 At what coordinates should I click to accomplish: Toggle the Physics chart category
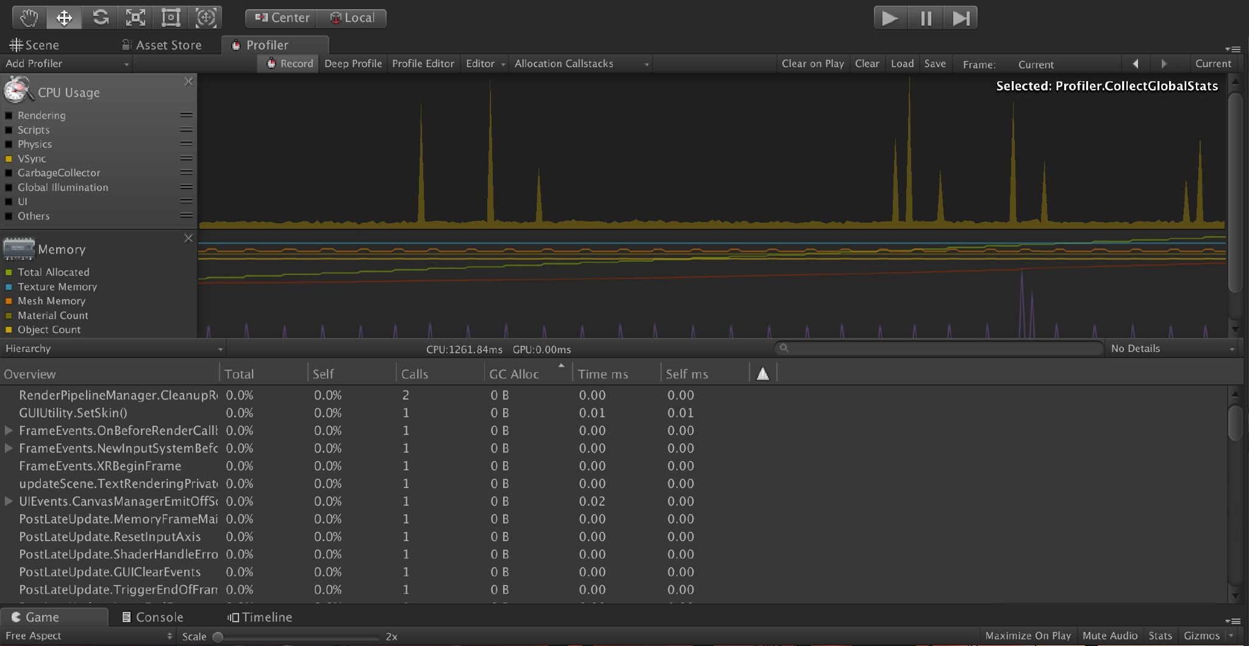tap(9, 145)
